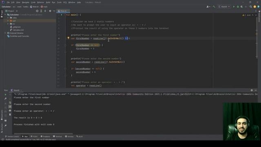This screenshot has height=147, width=261.
Task: Open the Build menu
Action: point(48,2)
